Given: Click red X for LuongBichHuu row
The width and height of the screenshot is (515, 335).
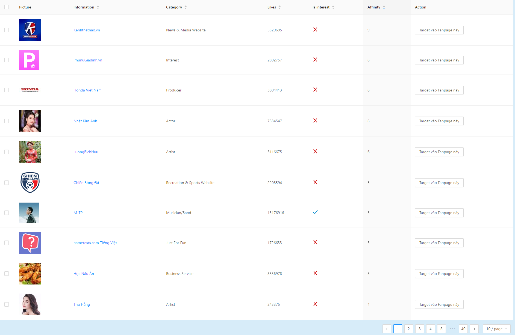Looking at the screenshot, I should coord(315,151).
